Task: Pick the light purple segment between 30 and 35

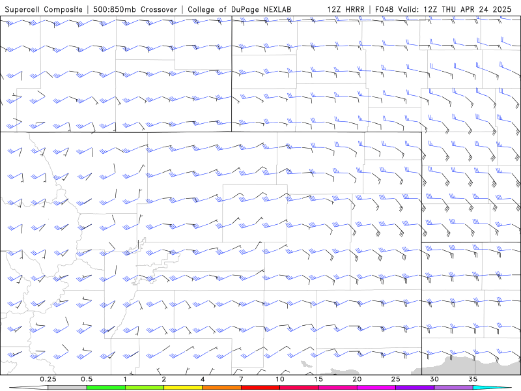Action: click(453, 388)
